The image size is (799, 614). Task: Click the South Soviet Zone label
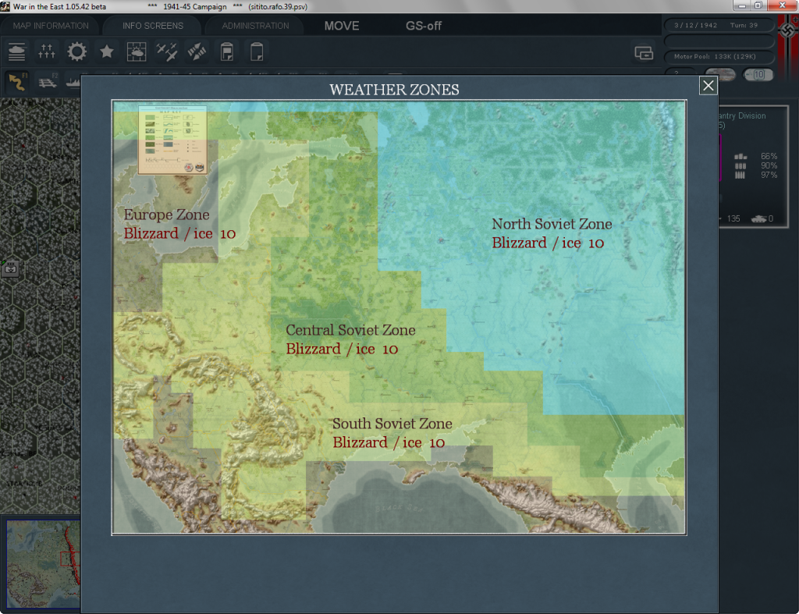pyautogui.click(x=392, y=424)
